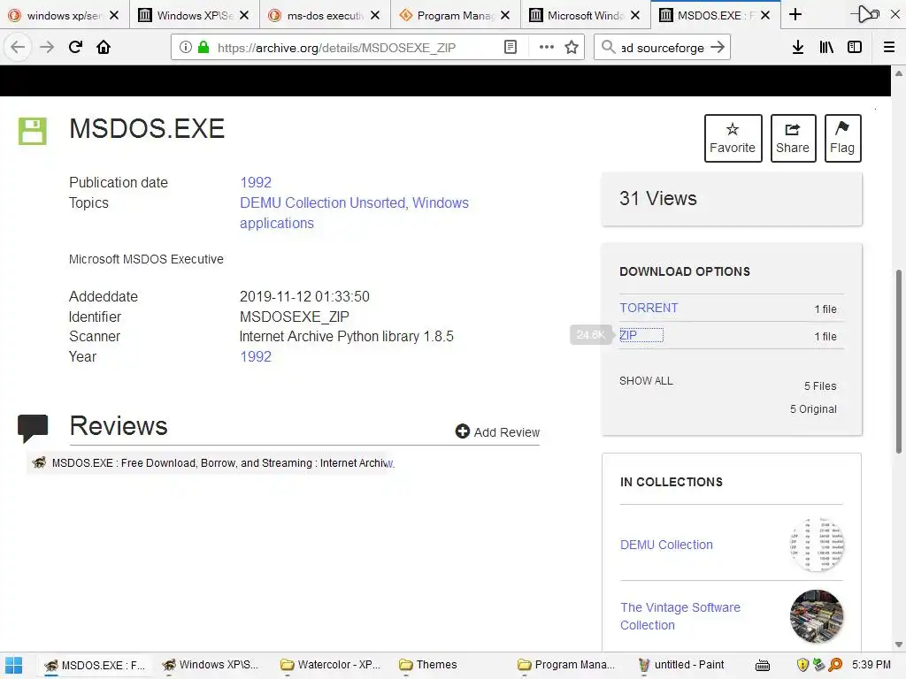Open 'DEMU Collection Unsorted' topic link

[322, 202]
